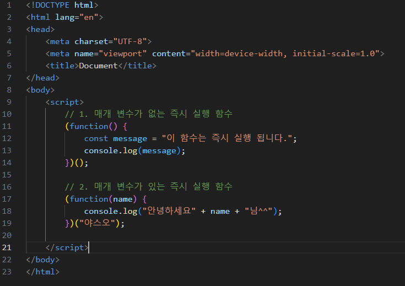Click the 'message' variable declaration on line 12
405x286 pixels.
click(x=130, y=139)
